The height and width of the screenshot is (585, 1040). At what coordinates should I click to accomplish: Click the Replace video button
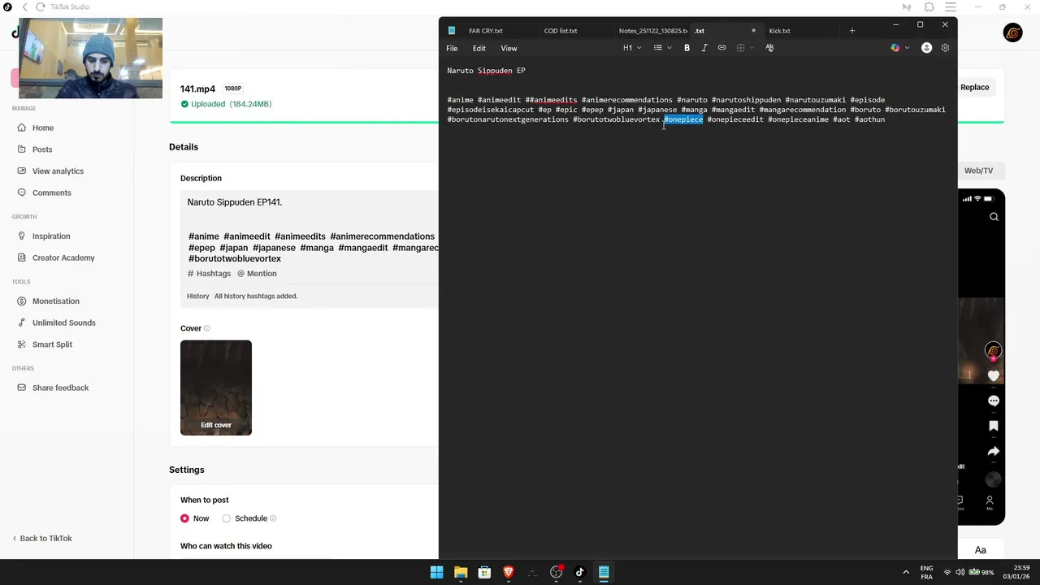[975, 87]
